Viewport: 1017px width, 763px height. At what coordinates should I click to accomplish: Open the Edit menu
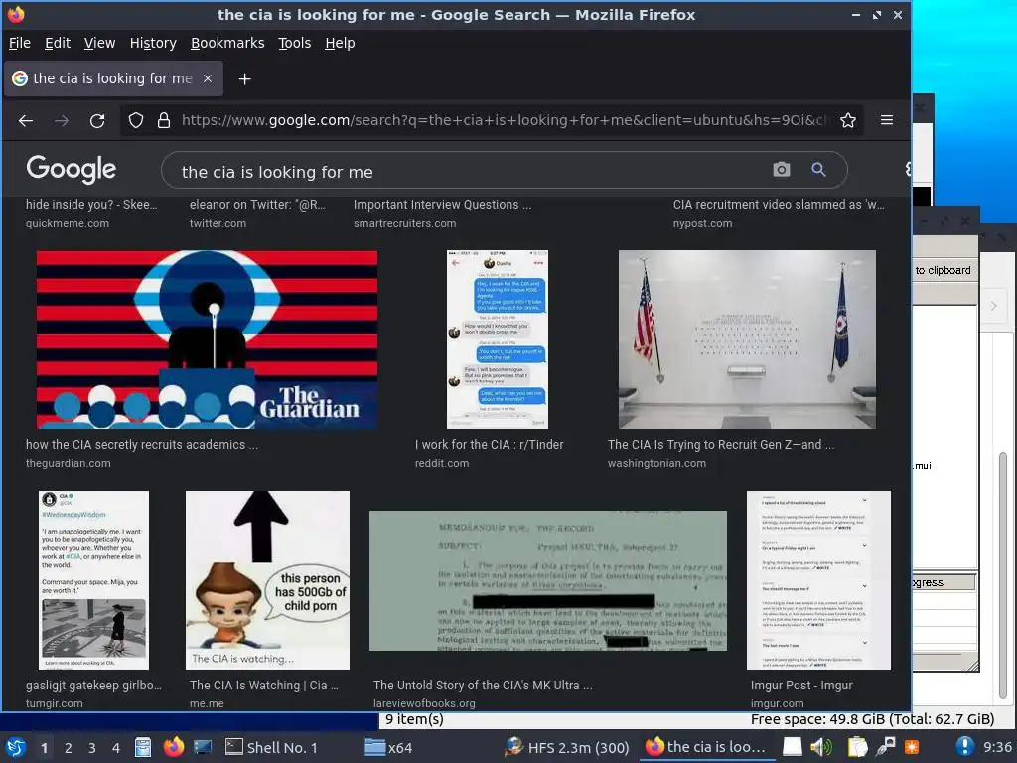[57, 43]
